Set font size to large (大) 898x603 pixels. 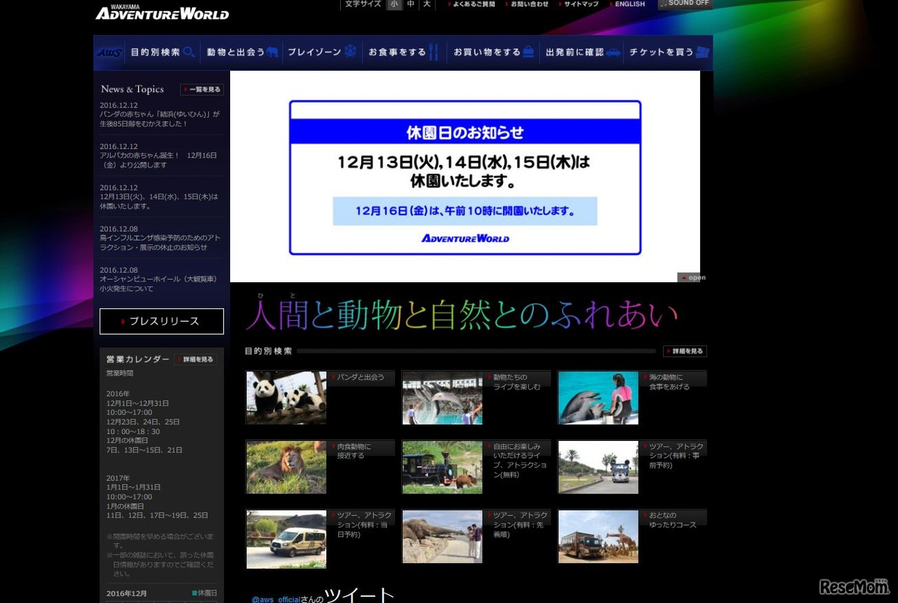[427, 4]
